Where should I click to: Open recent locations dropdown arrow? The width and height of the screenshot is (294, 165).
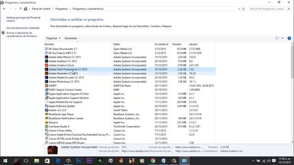[x=16, y=9]
